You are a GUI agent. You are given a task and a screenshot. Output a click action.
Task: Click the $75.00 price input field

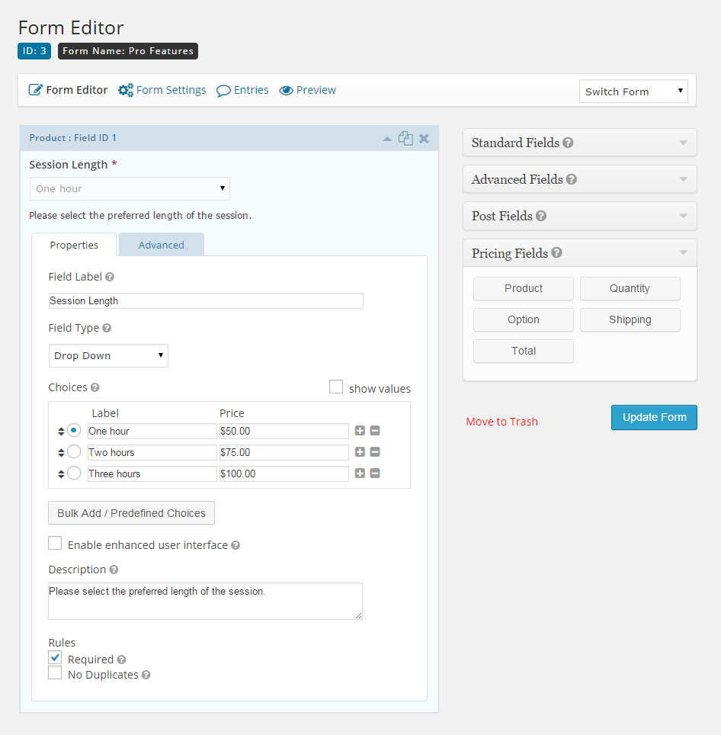coord(284,452)
